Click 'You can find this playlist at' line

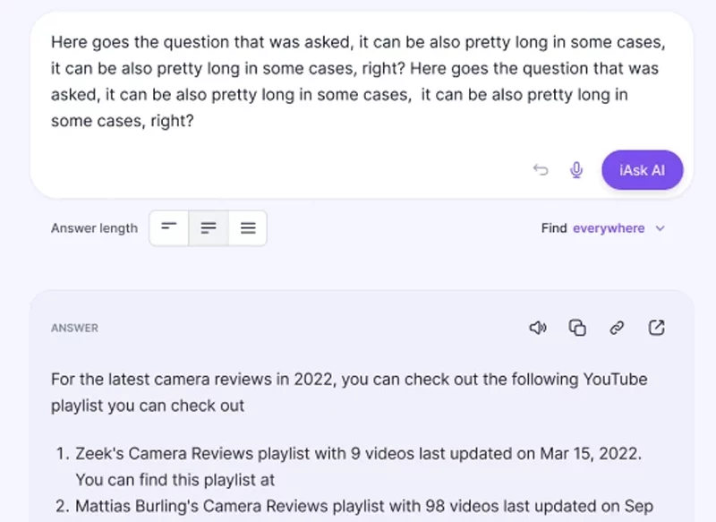175,481
